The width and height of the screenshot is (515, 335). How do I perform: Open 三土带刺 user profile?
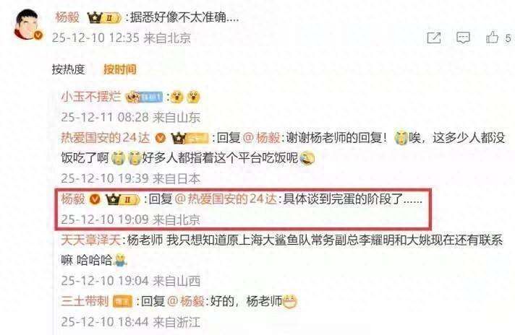click(85, 301)
